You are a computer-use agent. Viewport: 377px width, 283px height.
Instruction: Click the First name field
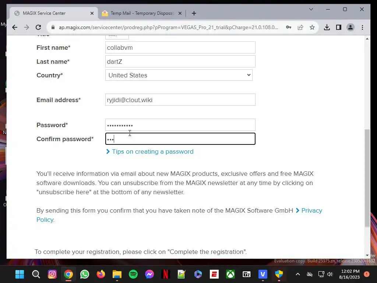pos(180,48)
